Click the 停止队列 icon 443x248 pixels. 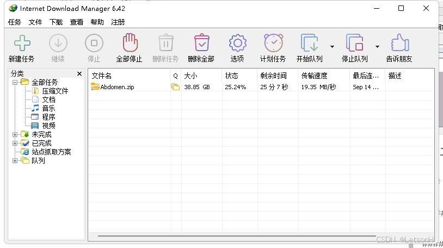(x=354, y=42)
